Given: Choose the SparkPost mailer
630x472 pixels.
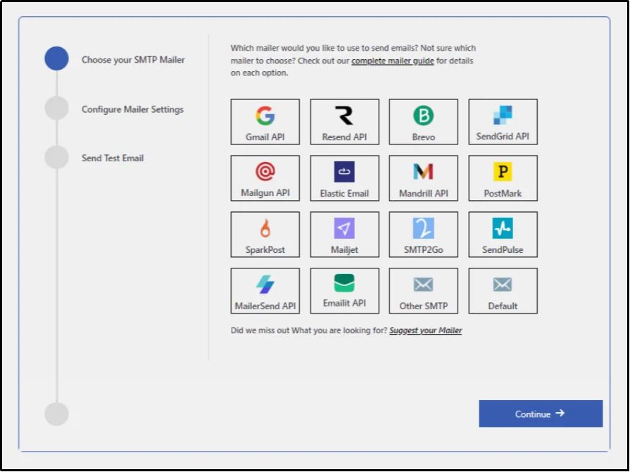Looking at the screenshot, I should point(265,234).
